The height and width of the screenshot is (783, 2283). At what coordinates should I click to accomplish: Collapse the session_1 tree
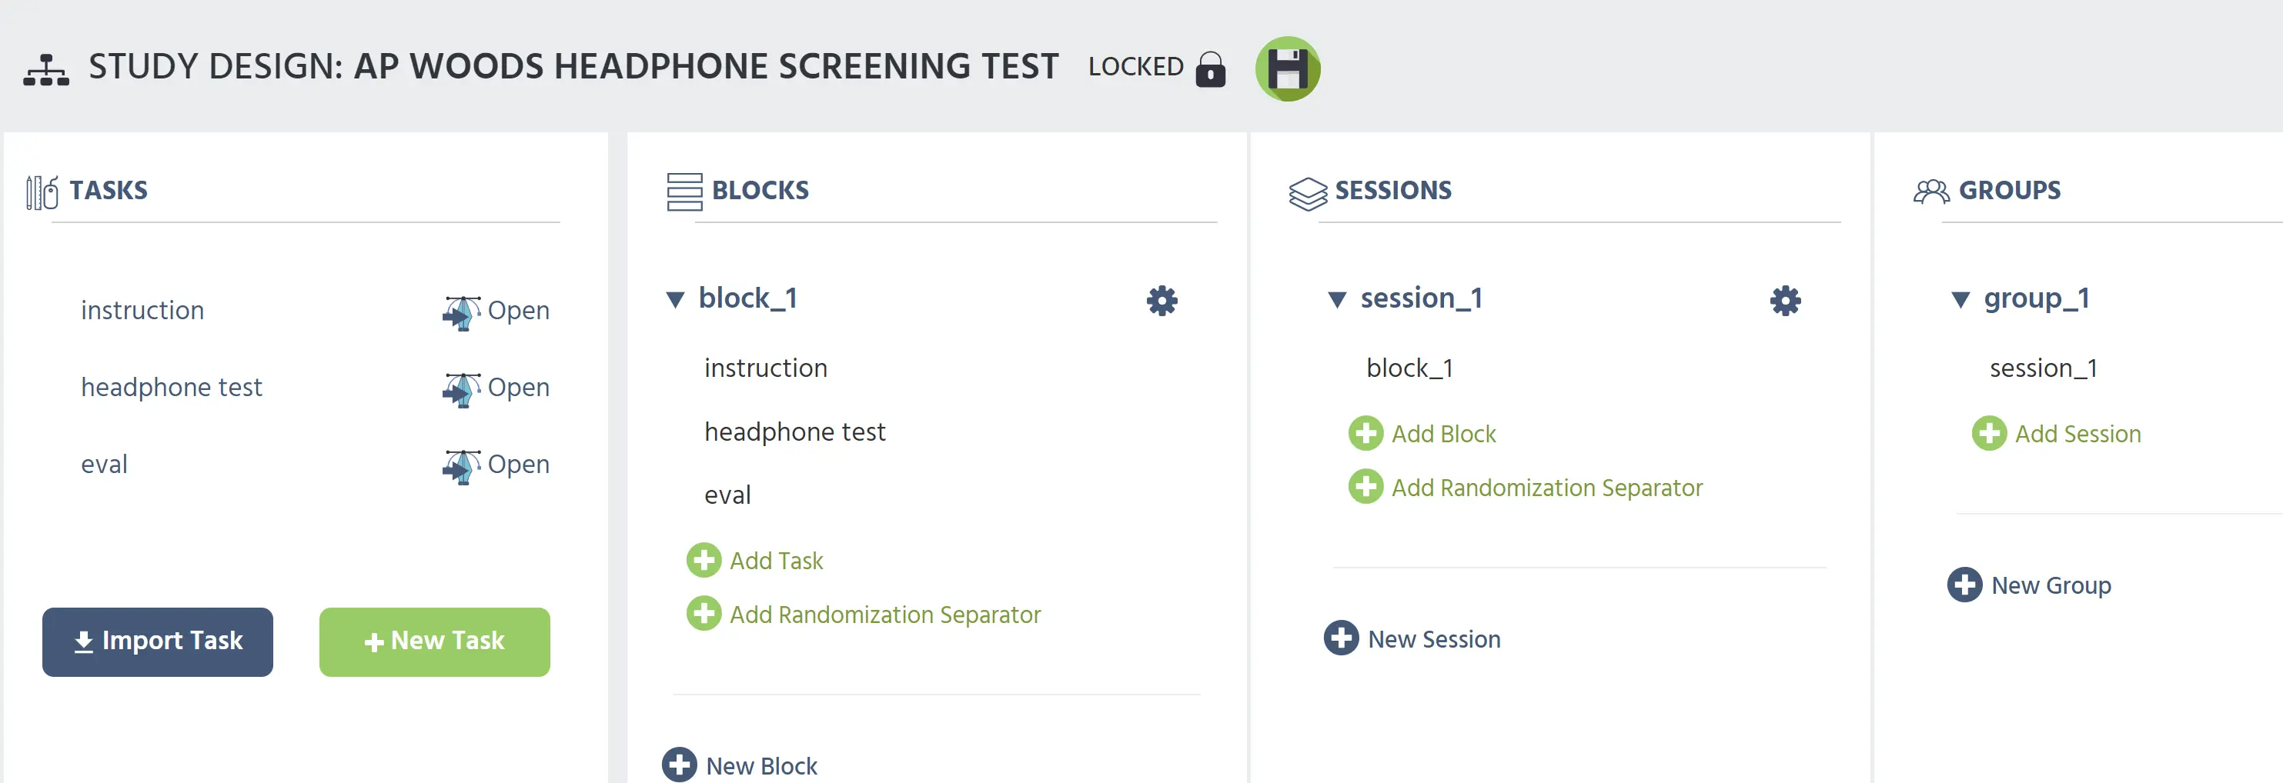(x=1337, y=299)
